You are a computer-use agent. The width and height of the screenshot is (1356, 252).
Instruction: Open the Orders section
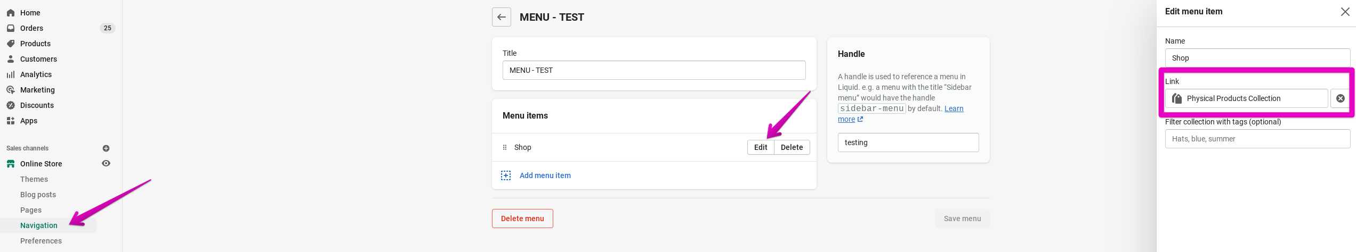click(31, 28)
